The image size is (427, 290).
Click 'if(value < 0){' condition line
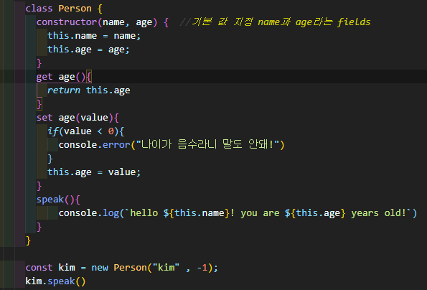tap(86, 131)
